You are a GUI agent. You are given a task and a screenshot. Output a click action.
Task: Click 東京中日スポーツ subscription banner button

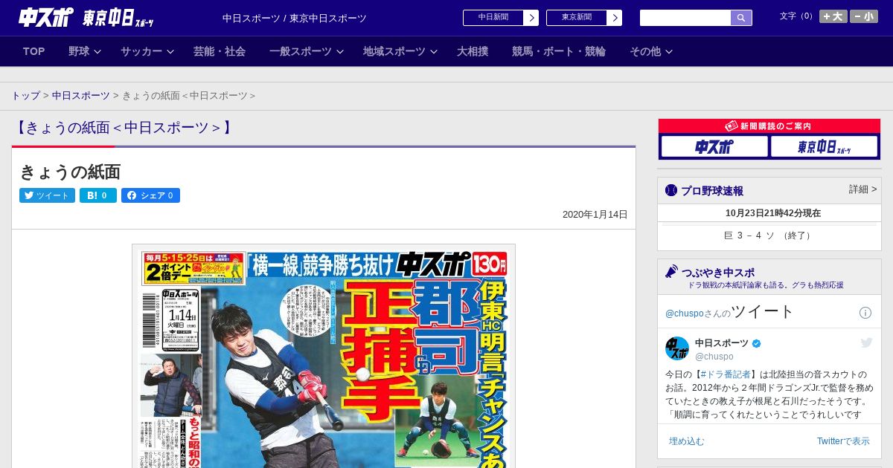[x=825, y=147]
